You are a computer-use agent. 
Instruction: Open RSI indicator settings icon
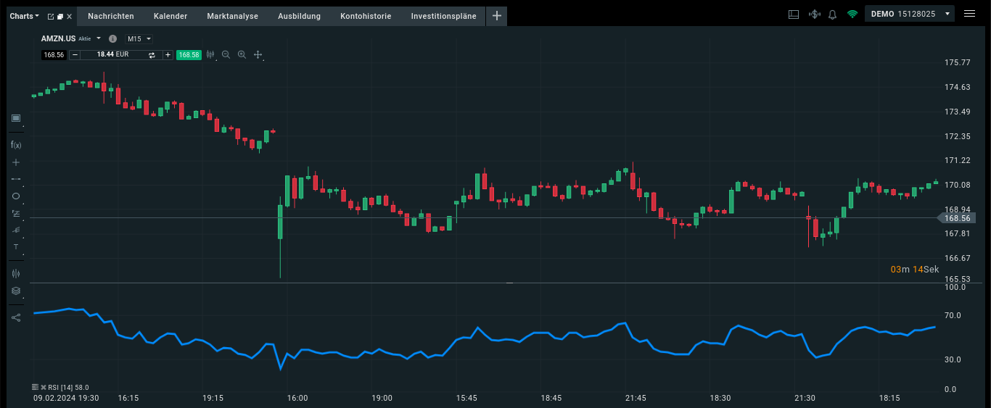[36, 387]
